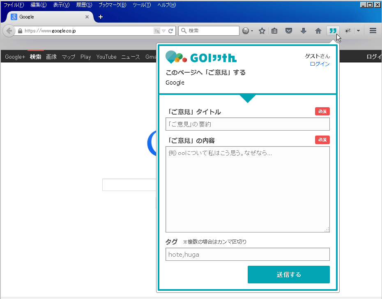Image resolution: width=382 pixels, height=299 pixels.
Task: Open the 表示(V) menu
Action: tap(61, 5)
